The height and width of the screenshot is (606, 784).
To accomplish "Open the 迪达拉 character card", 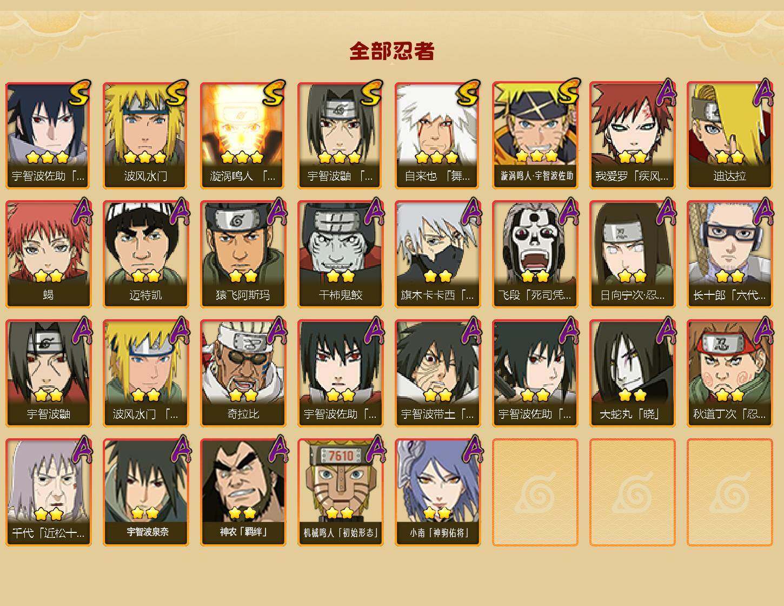I will click(729, 135).
